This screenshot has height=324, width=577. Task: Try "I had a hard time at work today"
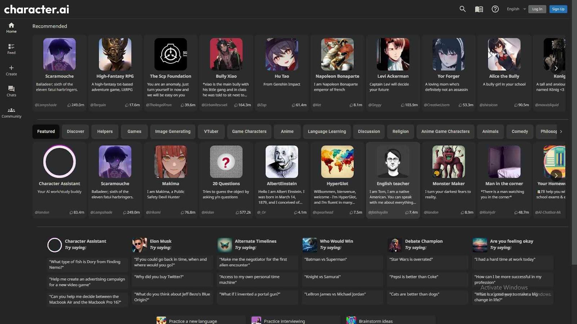coord(513,262)
